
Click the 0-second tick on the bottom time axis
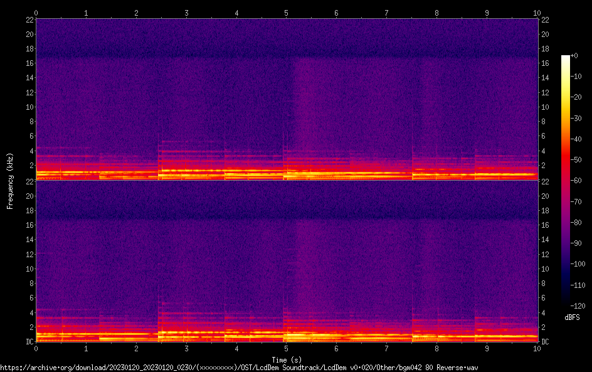click(x=36, y=348)
